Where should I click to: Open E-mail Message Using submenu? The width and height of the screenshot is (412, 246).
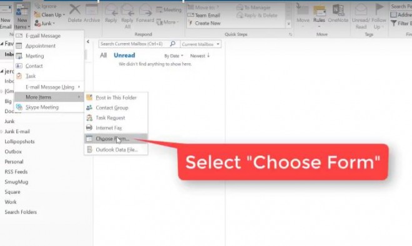pyautogui.click(x=49, y=87)
